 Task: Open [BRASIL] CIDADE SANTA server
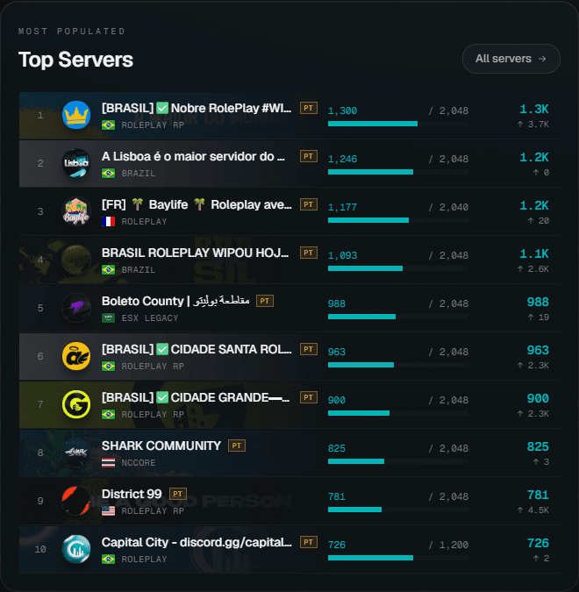[x=197, y=349]
